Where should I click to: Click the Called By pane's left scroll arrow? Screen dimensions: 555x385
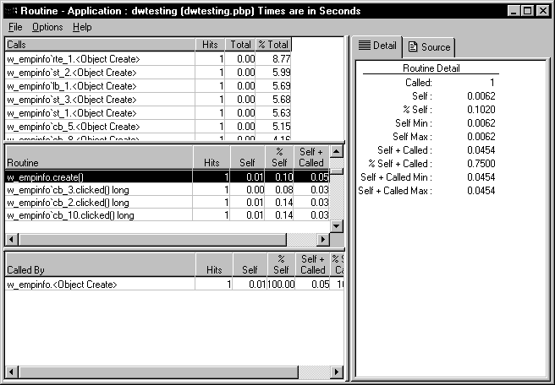click(x=12, y=371)
